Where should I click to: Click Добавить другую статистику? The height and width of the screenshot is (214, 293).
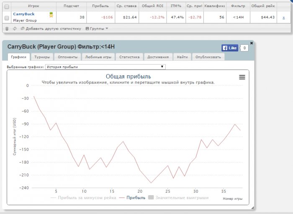[x=51, y=29]
